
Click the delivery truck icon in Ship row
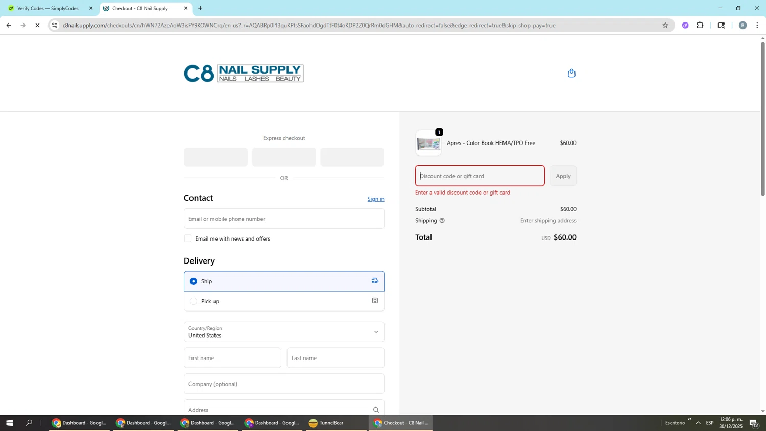[x=375, y=281]
